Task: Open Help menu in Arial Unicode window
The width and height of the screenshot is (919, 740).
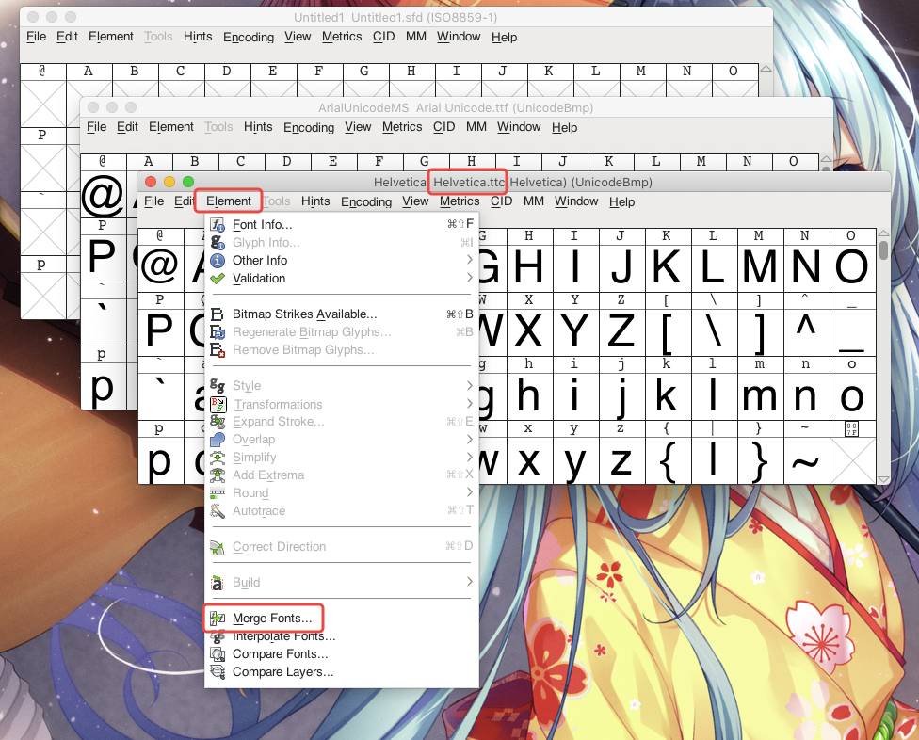Action: [x=564, y=127]
